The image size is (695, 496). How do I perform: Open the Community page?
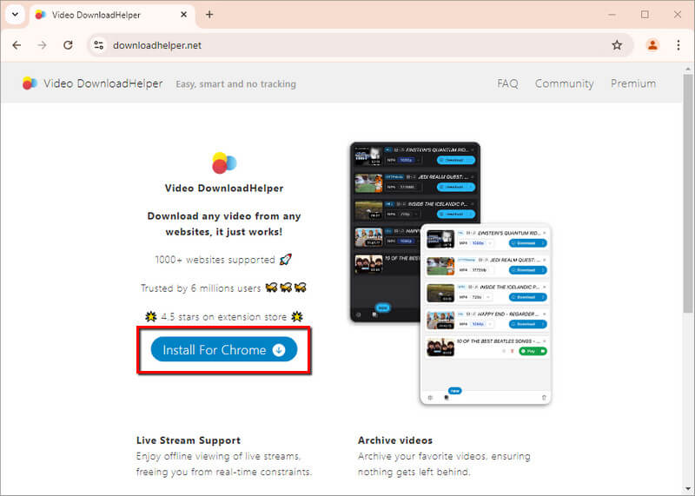tap(564, 83)
